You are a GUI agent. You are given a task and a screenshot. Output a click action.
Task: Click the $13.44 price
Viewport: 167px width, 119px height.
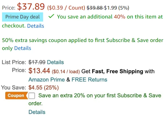39,71
